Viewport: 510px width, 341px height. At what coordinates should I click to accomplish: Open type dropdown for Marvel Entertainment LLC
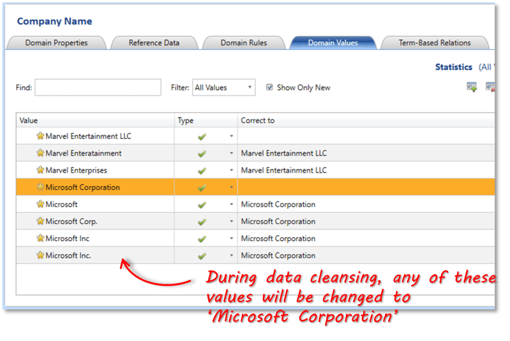click(x=232, y=136)
